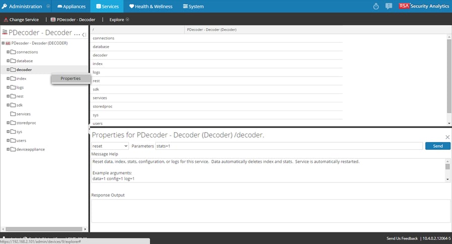The width and height of the screenshot is (452, 244).
Task: Expand the users folder
Action: [x=8, y=141]
